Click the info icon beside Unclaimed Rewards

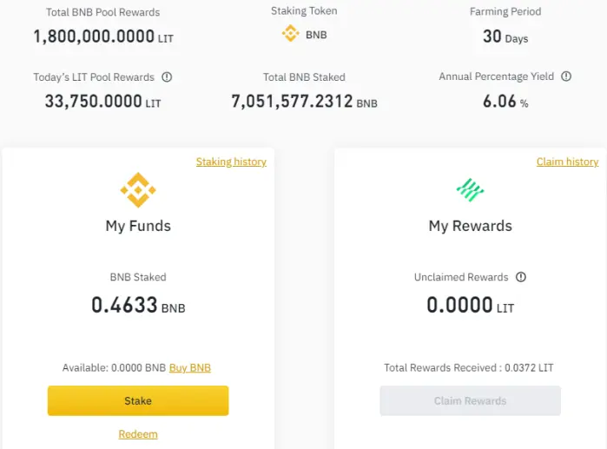(521, 277)
